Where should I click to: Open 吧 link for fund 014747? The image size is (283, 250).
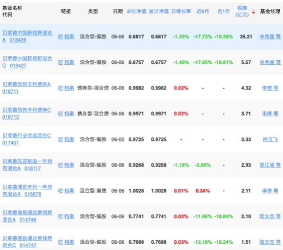[60, 242]
